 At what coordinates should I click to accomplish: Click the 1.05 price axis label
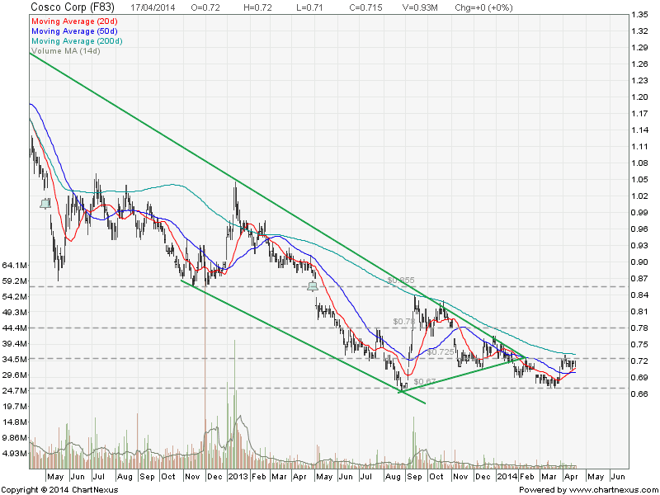click(x=639, y=179)
